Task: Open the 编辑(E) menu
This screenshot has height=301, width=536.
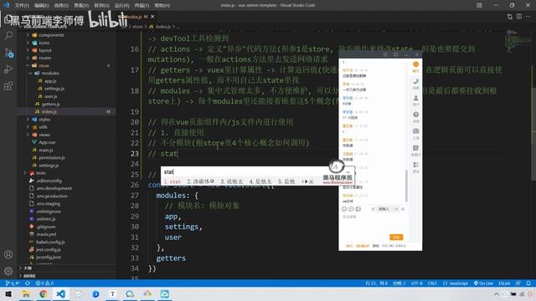Action: pyautogui.click(x=41, y=6)
